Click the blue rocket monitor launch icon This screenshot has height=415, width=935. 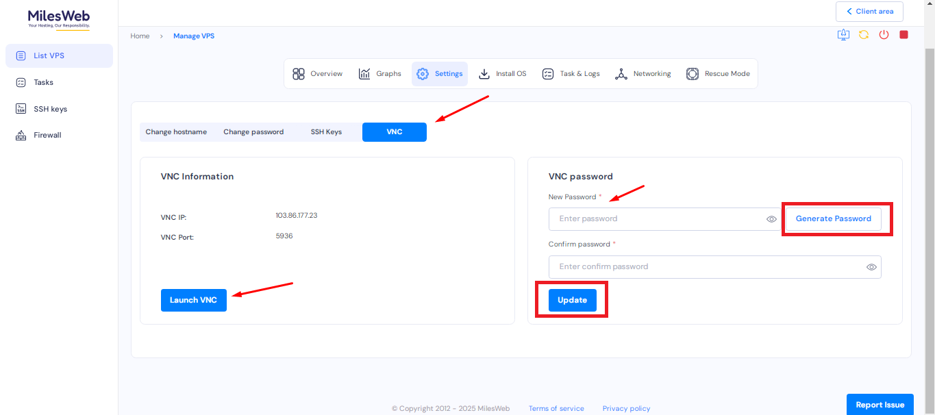coord(843,35)
